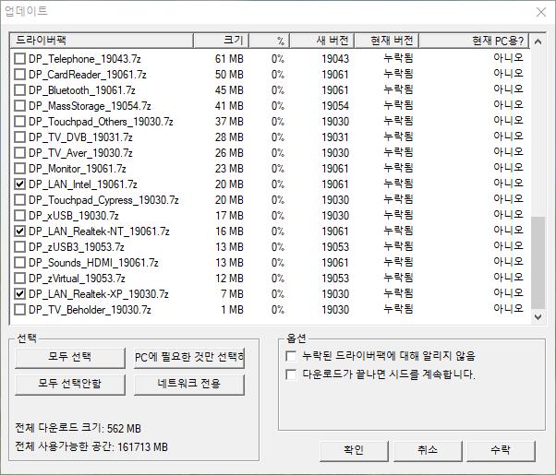Screen dimensions: 556x475
Task: Check the DP_Telephone_19043.7z checkbox
Action: 20,59
